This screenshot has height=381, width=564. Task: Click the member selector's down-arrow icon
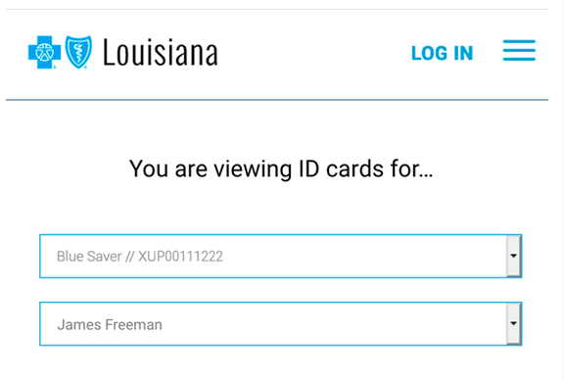click(x=514, y=323)
